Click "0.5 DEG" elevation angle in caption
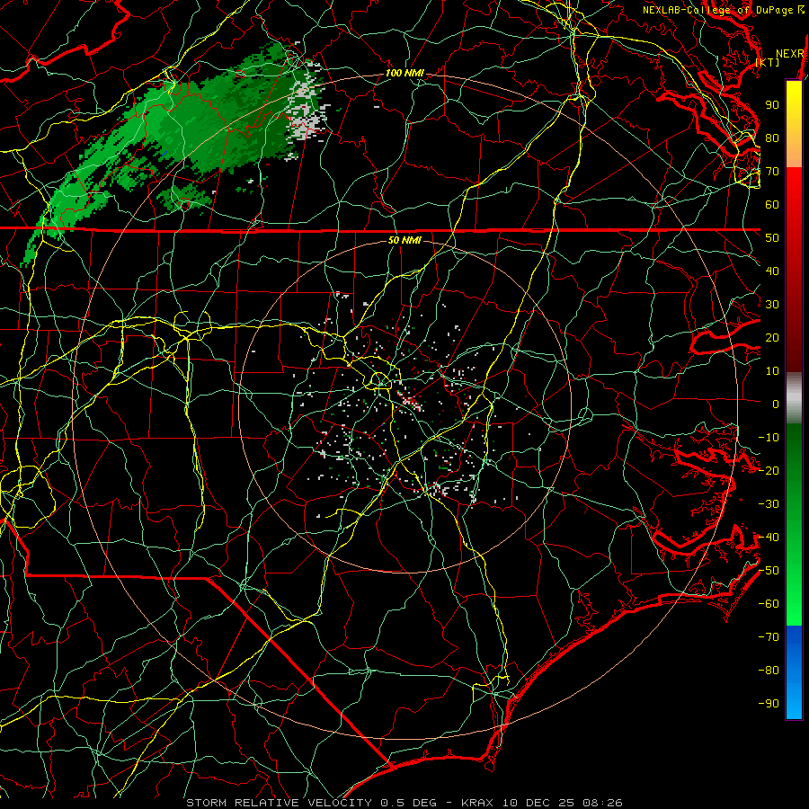Screen dimensions: 809x809 pos(409,803)
